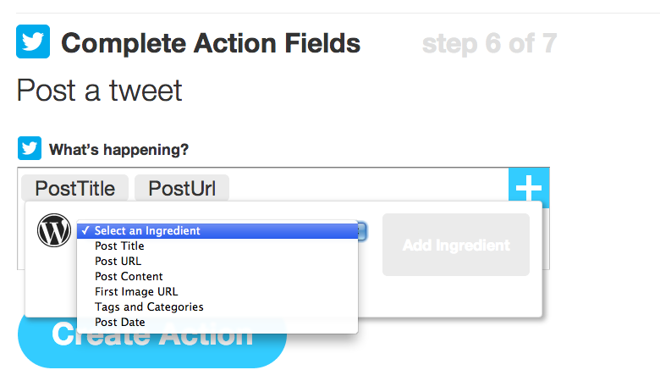The width and height of the screenshot is (660, 381).
Task: Click the checkmark beside Select an Ingredient
Action: [x=85, y=230]
